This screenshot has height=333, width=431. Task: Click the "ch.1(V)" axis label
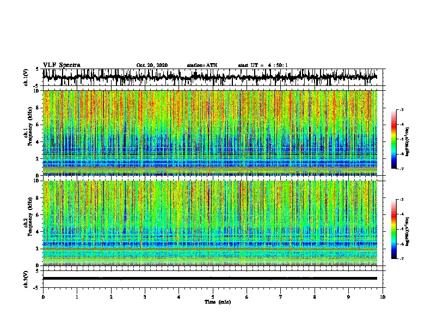[x=26, y=77]
